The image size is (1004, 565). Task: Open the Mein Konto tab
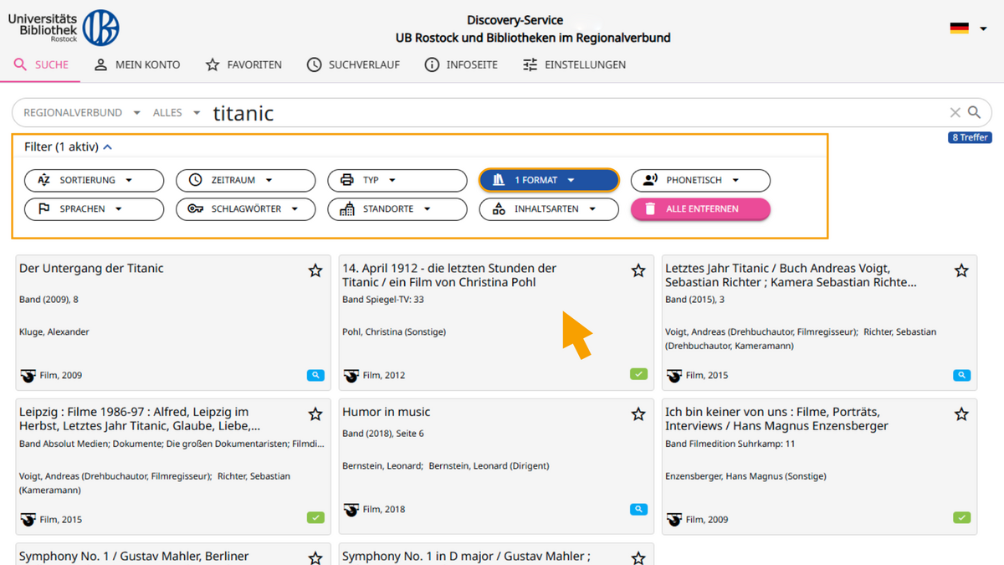(x=137, y=64)
